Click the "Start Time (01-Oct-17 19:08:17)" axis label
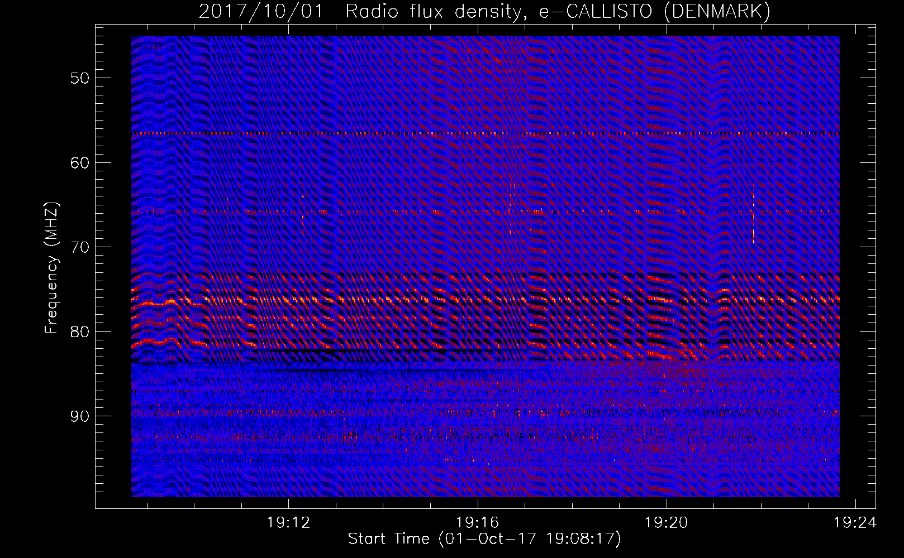Image resolution: width=904 pixels, height=558 pixels. 484,539
